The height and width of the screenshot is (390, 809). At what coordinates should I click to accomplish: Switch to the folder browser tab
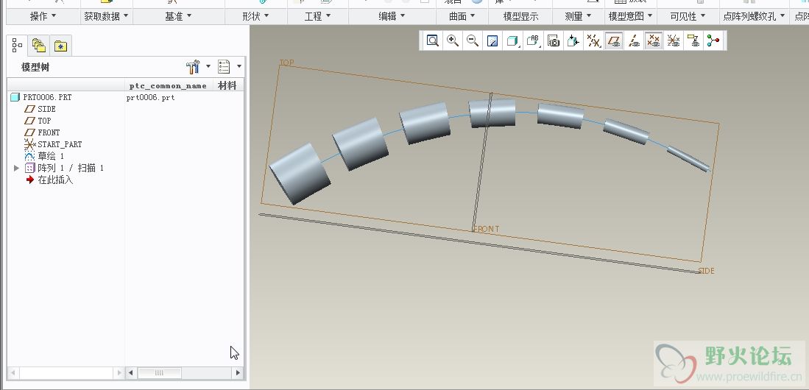click(39, 46)
